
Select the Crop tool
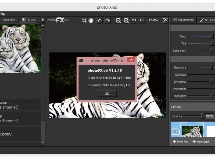(84, 20)
